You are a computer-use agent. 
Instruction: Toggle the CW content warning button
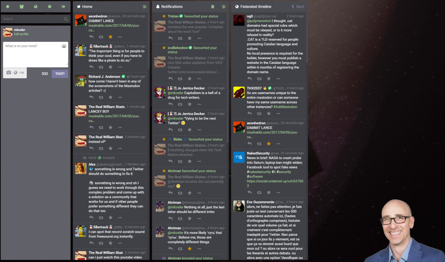click(x=22, y=73)
